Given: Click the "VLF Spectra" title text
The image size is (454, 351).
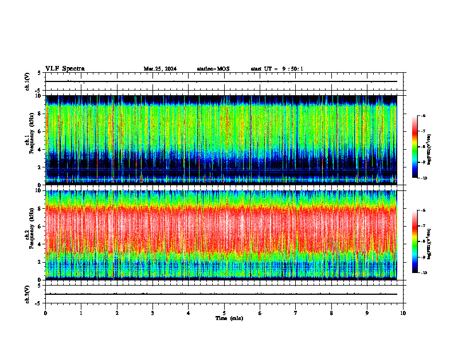Looking at the screenshot, I should coord(65,69).
